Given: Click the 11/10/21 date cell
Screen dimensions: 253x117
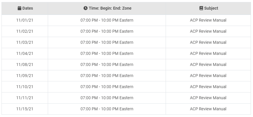Looking at the screenshot, I should coord(25,87).
